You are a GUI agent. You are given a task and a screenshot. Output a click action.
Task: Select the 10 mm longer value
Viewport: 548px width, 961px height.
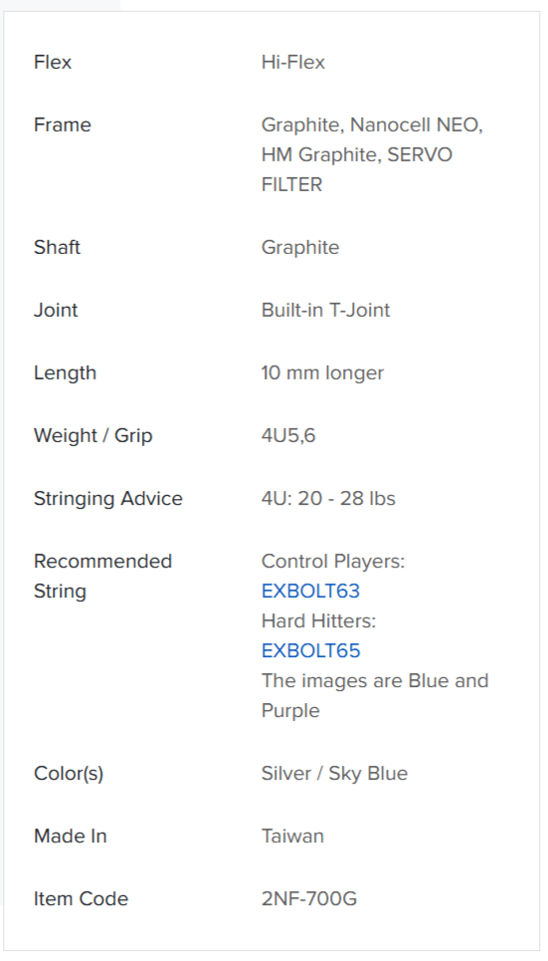322,372
